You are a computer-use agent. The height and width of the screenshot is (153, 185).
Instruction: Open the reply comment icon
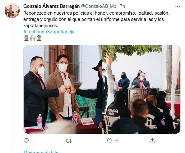[26, 141]
